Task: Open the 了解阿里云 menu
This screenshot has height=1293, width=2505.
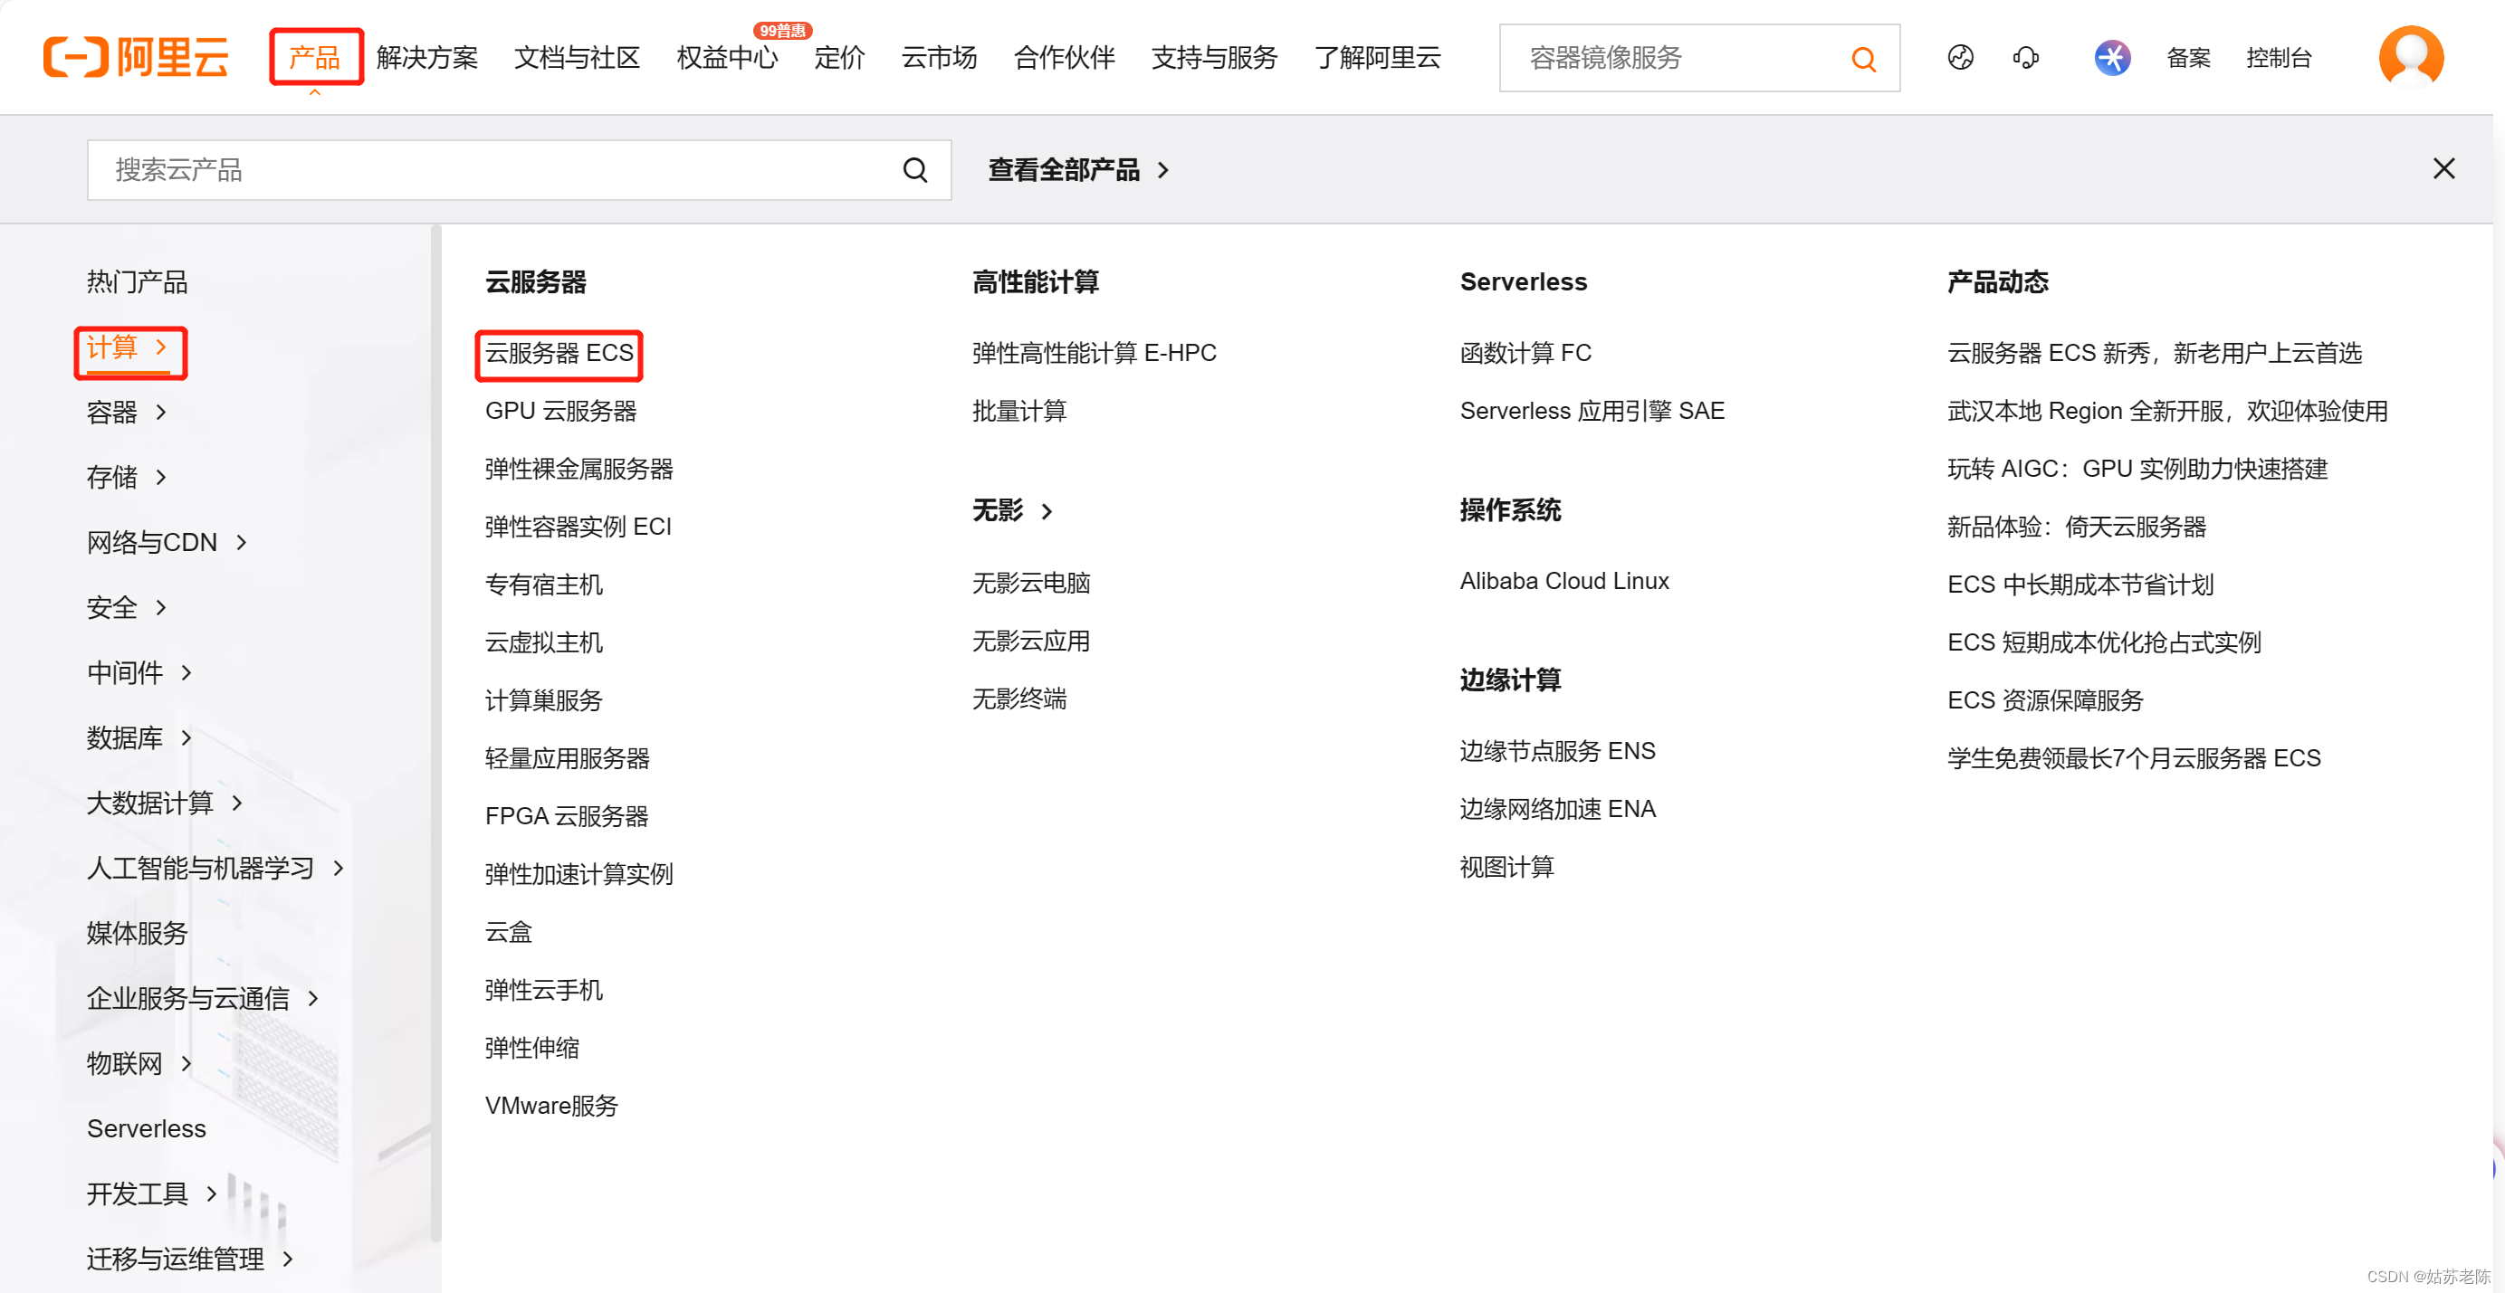Action: coord(1377,57)
